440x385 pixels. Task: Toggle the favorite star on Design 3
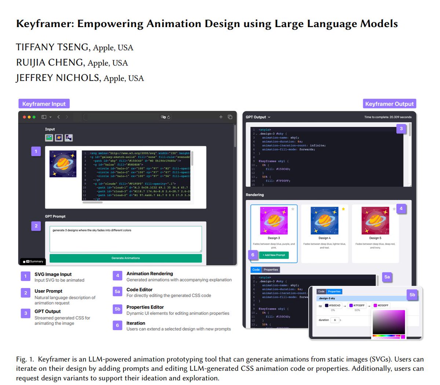point(293,209)
